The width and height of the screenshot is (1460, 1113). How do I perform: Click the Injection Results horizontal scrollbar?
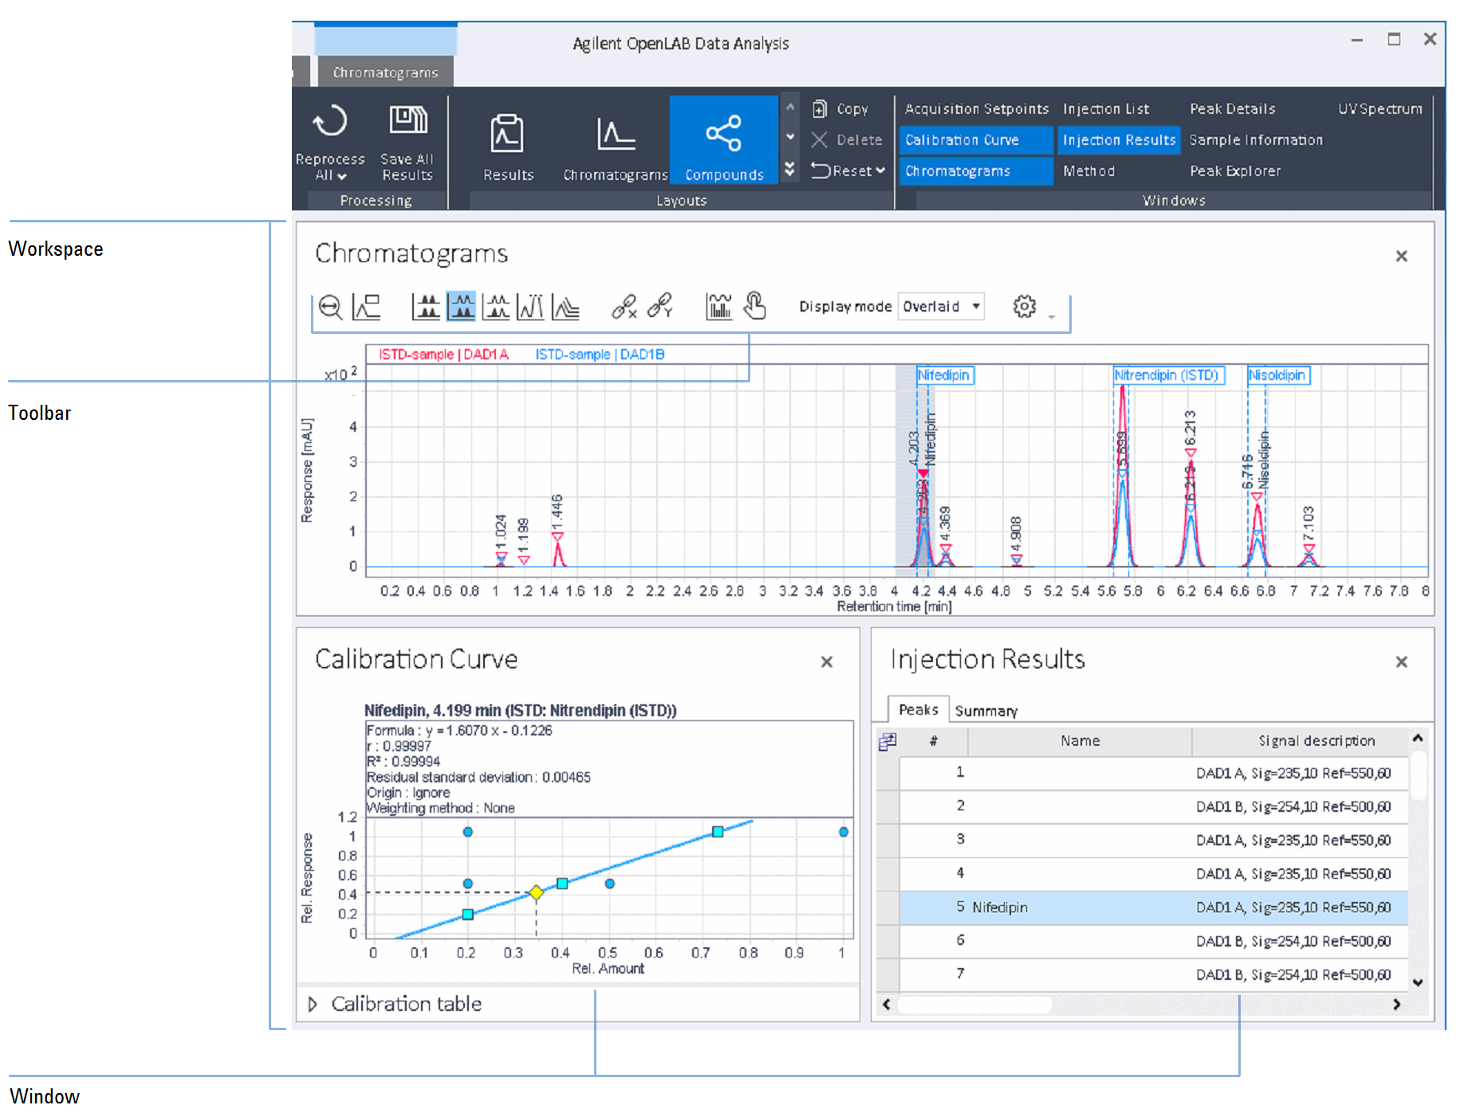point(974,1005)
